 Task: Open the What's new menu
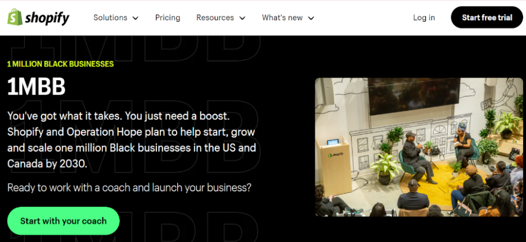click(x=282, y=17)
